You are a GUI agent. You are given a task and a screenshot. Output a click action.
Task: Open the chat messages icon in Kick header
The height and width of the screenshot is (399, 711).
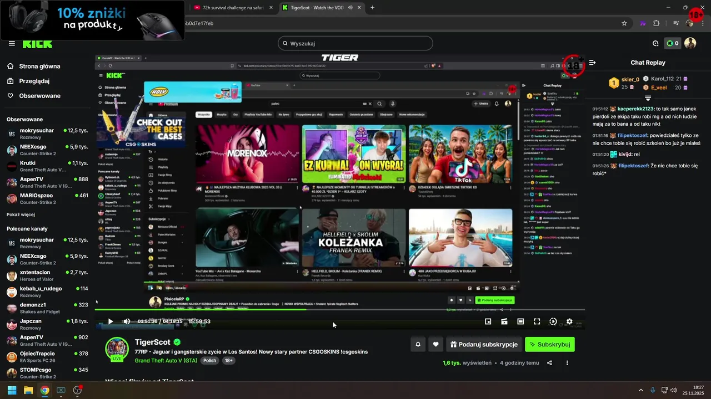[655, 43]
